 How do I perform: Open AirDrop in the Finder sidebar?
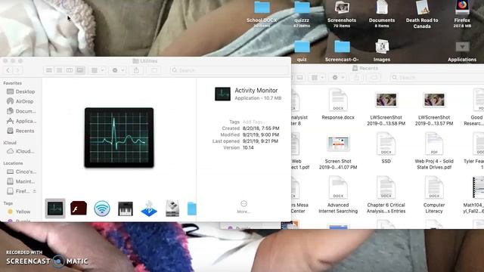[x=21, y=101]
